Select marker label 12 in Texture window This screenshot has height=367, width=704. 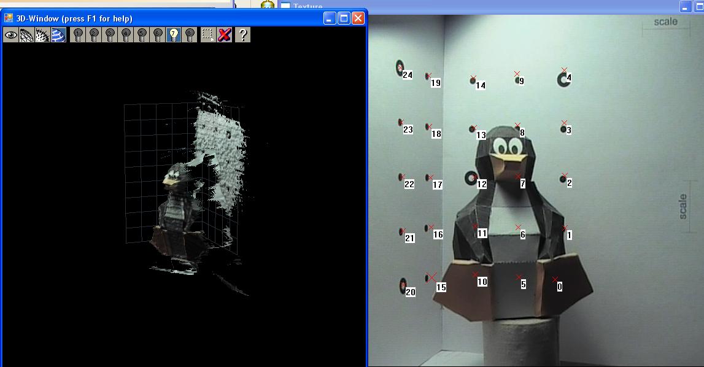point(482,184)
